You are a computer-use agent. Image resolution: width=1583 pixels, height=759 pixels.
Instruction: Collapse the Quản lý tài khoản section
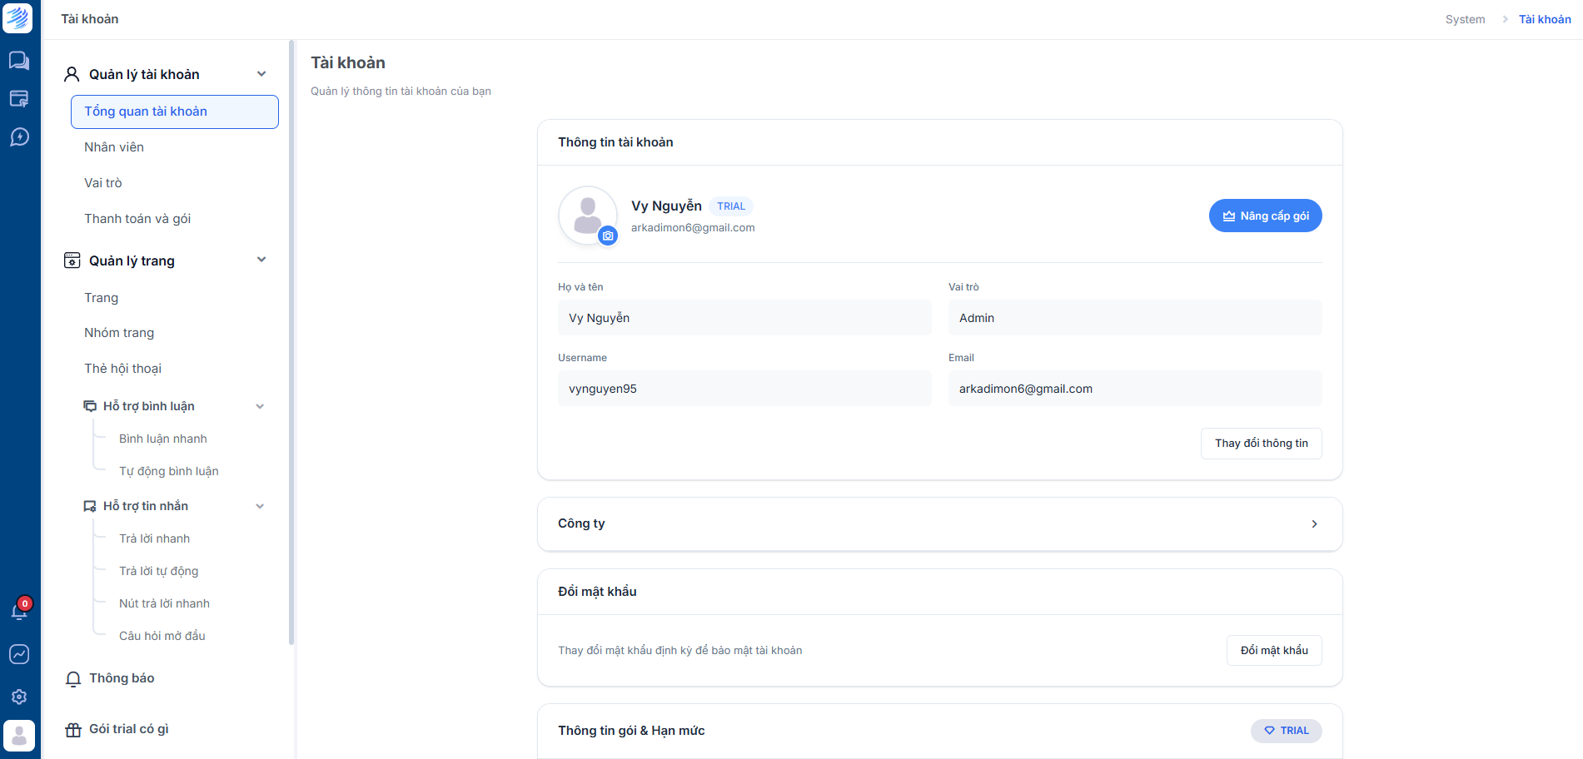(x=261, y=74)
